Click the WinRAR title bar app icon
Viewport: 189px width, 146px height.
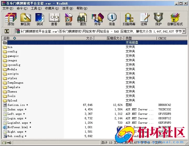(3, 3)
